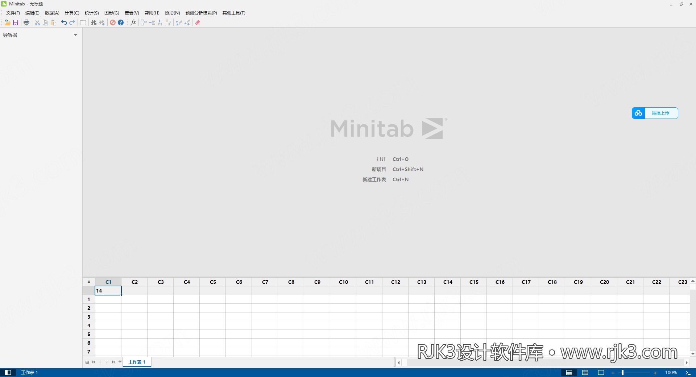Screen dimensions: 696x377
Task: Open the command line pane icon
Action: [x=688, y=373]
